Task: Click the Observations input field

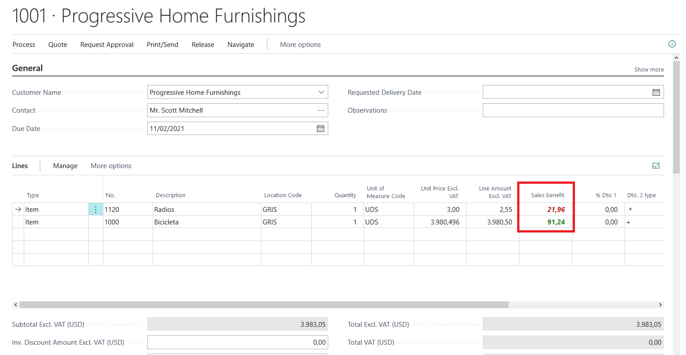Action: point(573,110)
